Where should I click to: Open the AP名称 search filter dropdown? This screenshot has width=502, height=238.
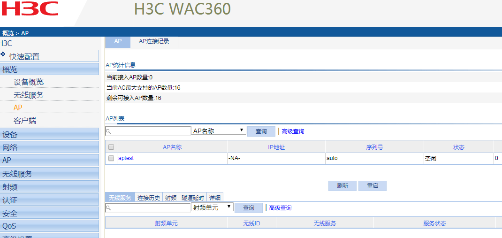coord(219,131)
